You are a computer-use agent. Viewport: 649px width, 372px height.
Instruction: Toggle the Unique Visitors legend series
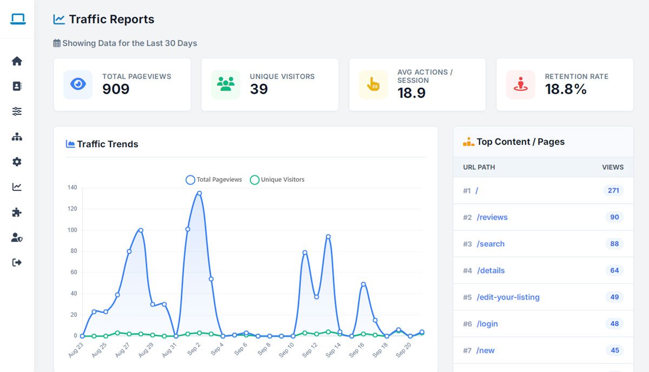coord(277,180)
